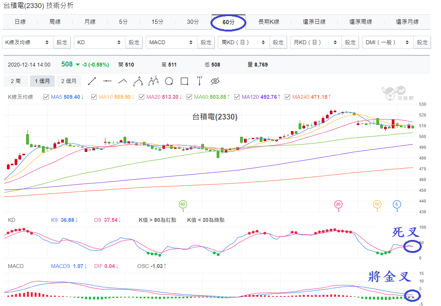Switch to the 15分 tab
The image size is (441, 306).
pos(157,22)
